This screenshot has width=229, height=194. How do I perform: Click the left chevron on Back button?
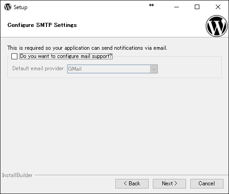(125, 184)
